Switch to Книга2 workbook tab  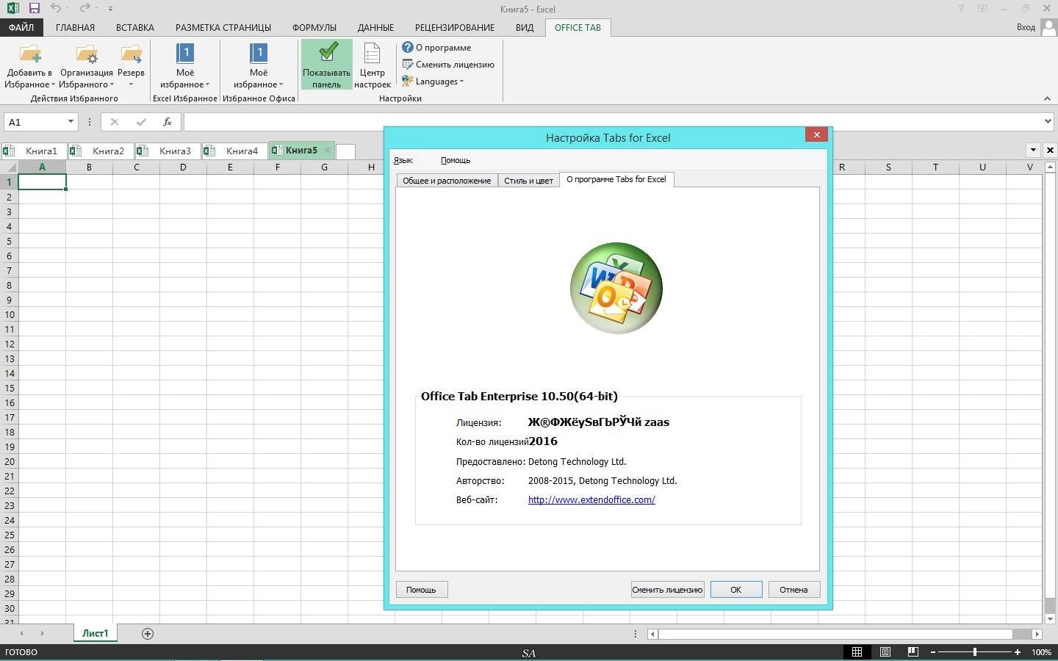[101, 151]
